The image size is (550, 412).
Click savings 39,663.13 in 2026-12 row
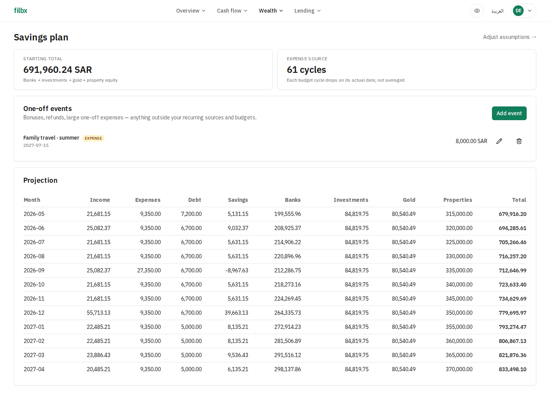pyautogui.click(x=236, y=313)
